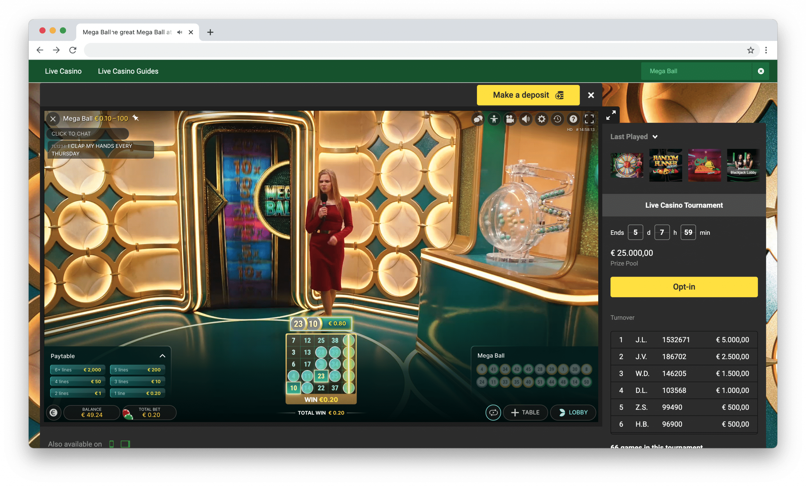
Task: Click the 2 lines € 1 paytable row
Action: tap(77, 393)
